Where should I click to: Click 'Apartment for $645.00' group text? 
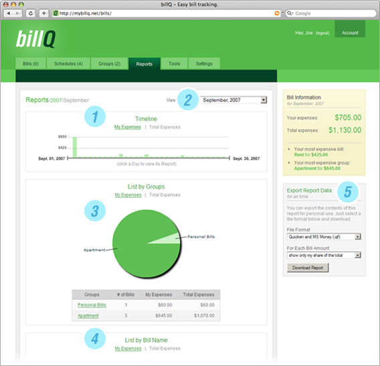point(317,168)
